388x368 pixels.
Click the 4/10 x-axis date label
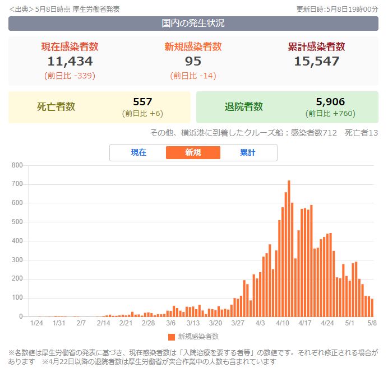pyautogui.click(x=283, y=323)
